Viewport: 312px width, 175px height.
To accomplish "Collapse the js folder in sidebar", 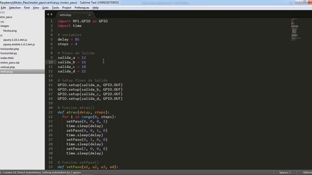I will pos(1,35).
